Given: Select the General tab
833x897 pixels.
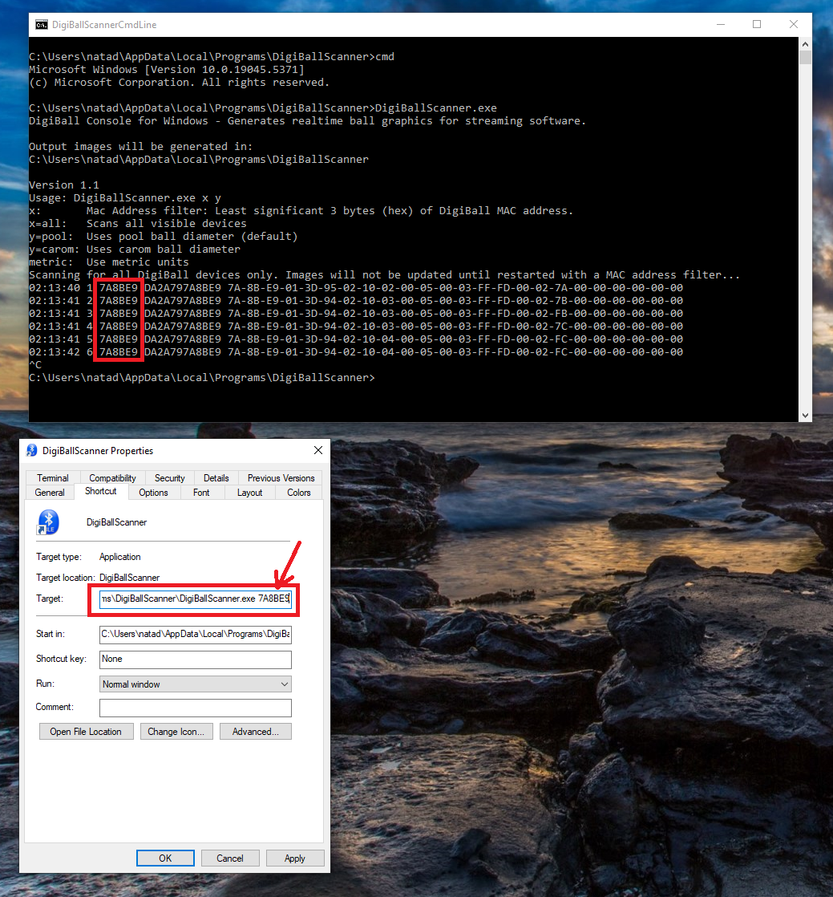Looking at the screenshot, I should pos(50,493).
